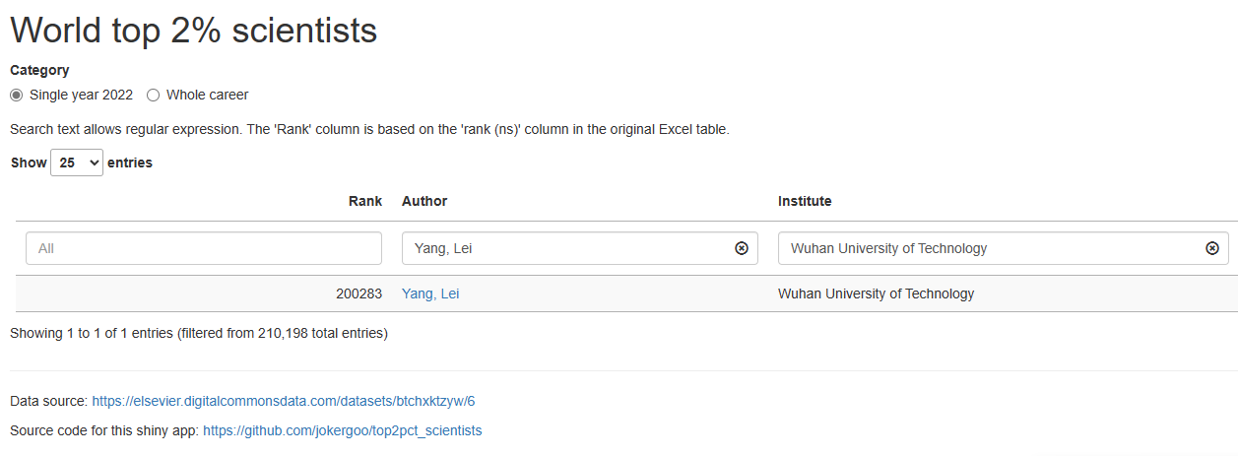Open the Yang, Lei author link in the table row
This screenshot has height=456, width=1238.
pyautogui.click(x=430, y=293)
